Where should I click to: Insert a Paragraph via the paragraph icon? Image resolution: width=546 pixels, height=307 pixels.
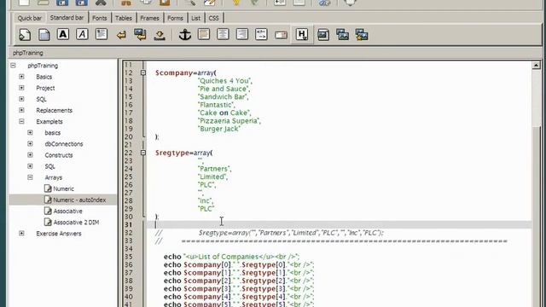coord(102,34)
